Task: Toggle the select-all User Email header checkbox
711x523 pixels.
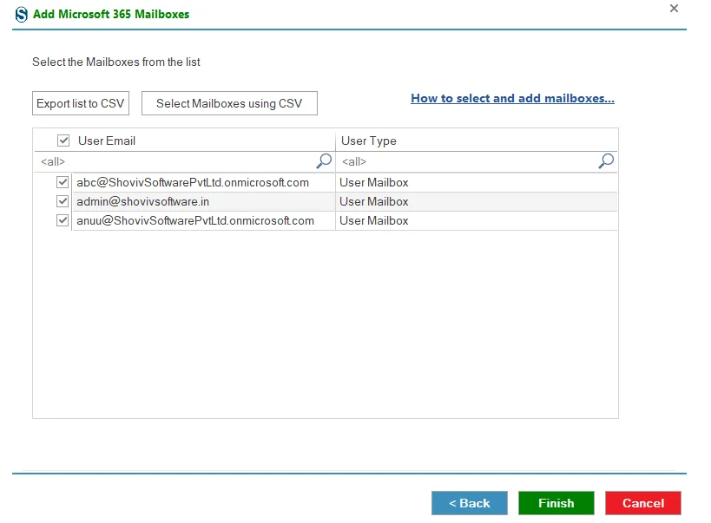Action: click(63, 141)
